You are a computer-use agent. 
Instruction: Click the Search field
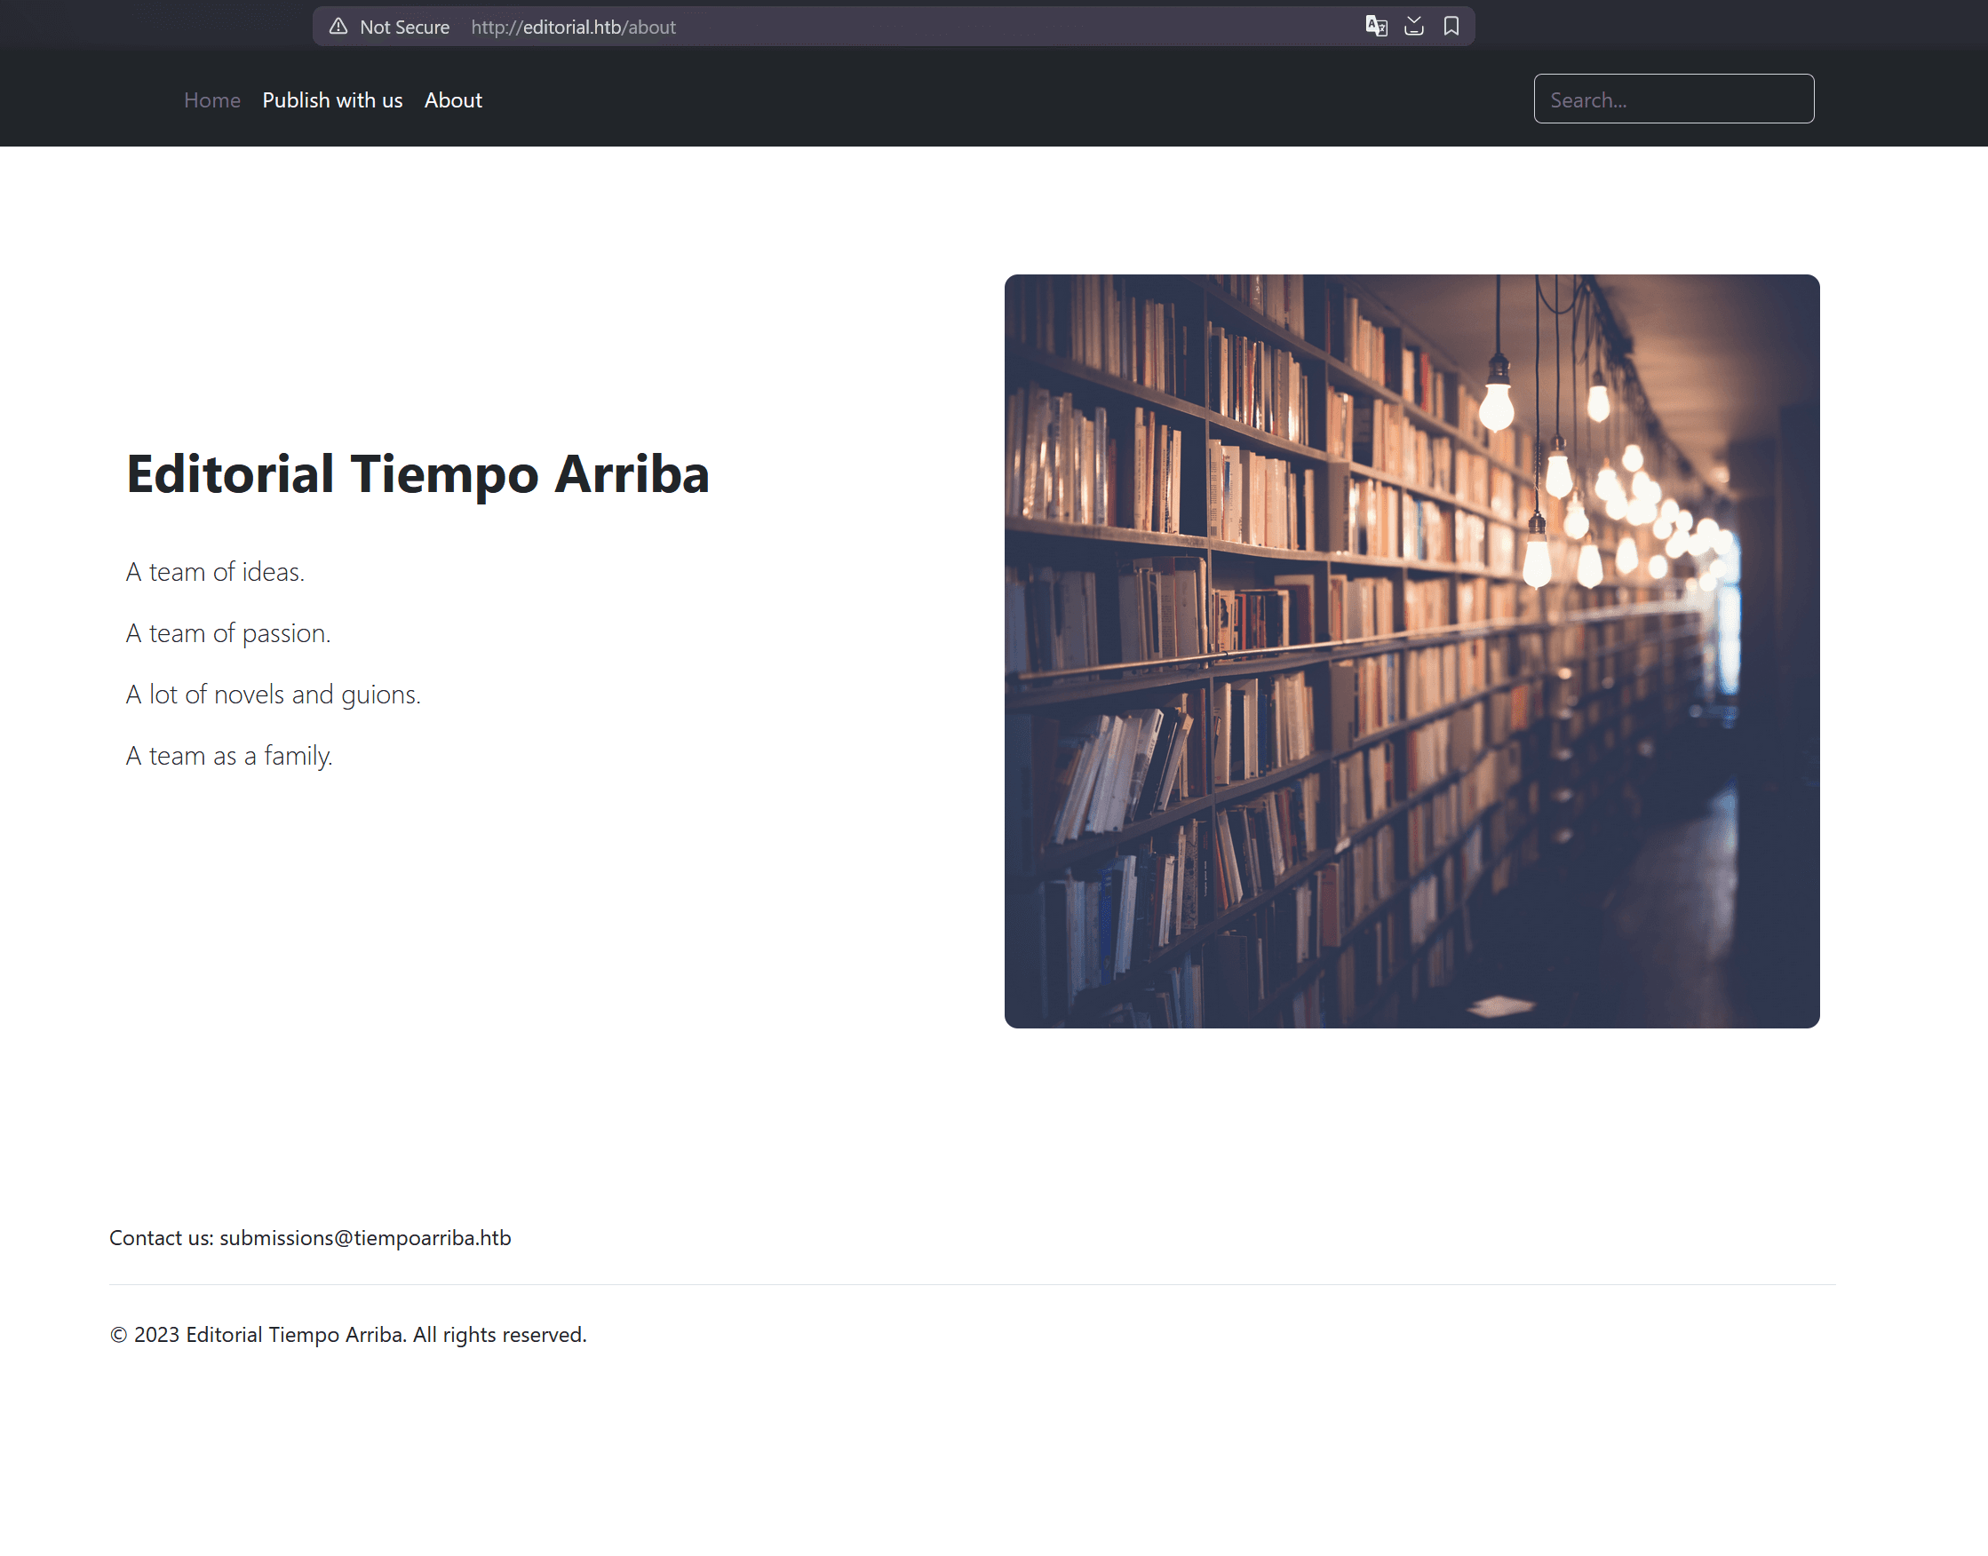coord(1674,99)
